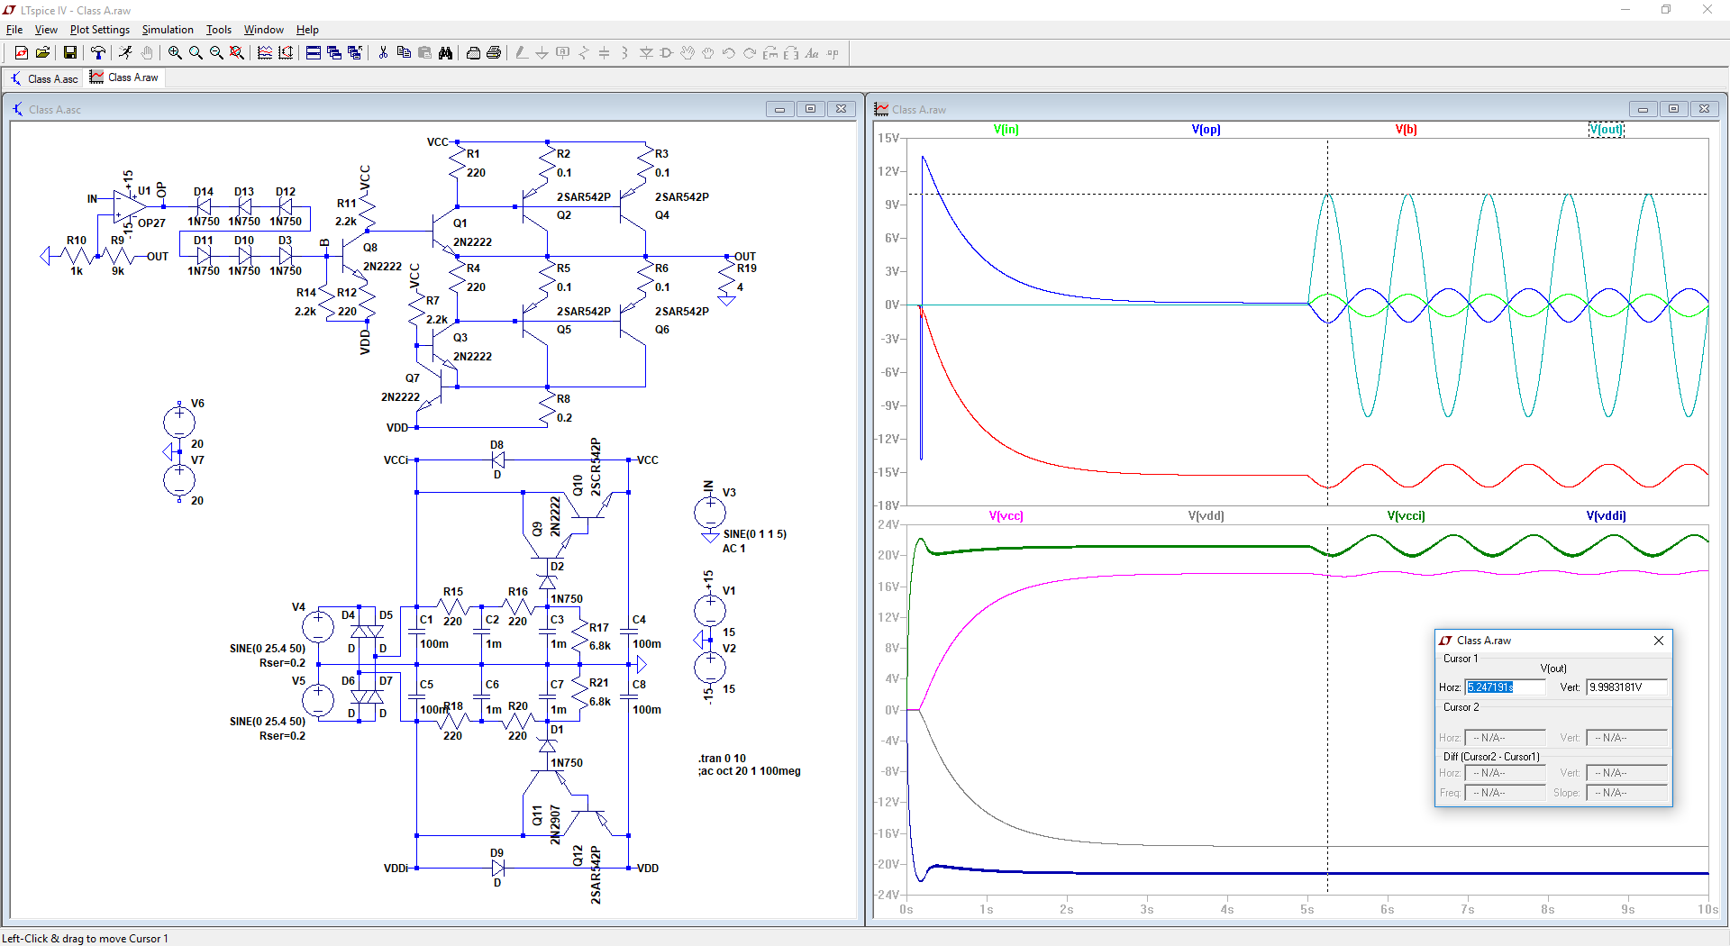Click the Place Diode icon
This screenshot has height=946, width=1730.
[646, 53]
